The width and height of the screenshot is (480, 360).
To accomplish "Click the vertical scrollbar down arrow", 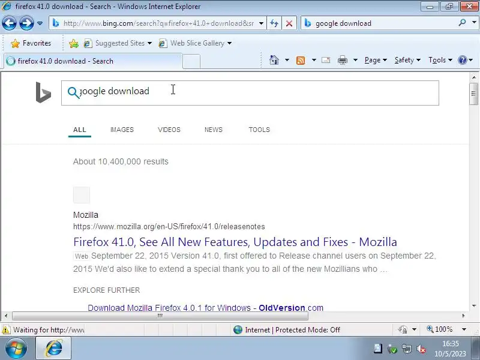I will [474, 306].
